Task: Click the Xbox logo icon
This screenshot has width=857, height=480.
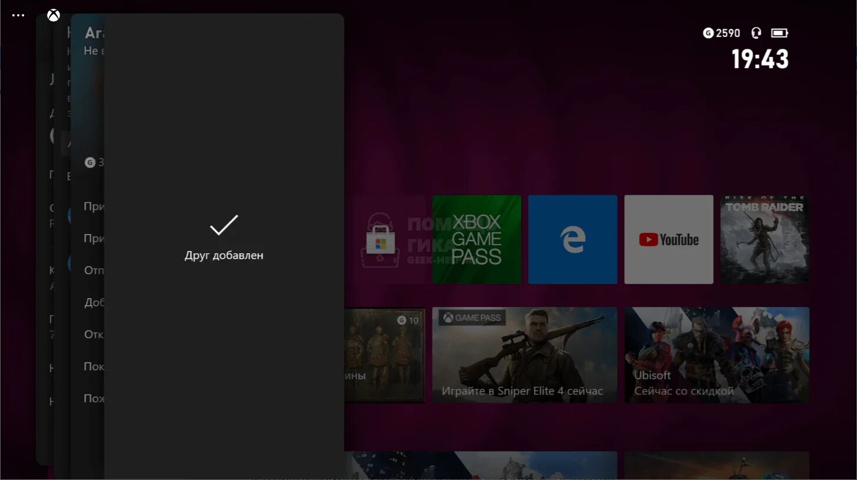Action: click(x=54, y=15)
